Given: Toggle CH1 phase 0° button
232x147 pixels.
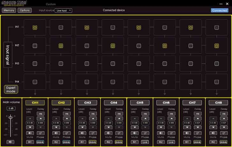Looking at the screenshot, I should point(40,133).
